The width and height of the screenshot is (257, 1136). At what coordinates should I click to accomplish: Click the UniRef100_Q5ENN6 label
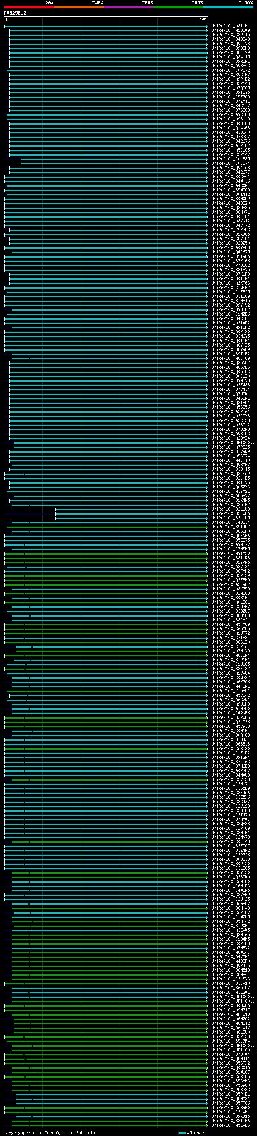[230, 536]
